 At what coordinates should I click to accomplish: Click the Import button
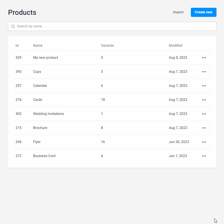178,12
